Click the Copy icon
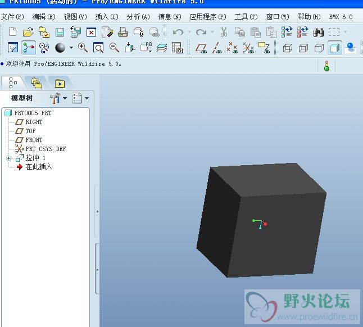Viewport: 363px width, 327px height. [x=240, y=32]
